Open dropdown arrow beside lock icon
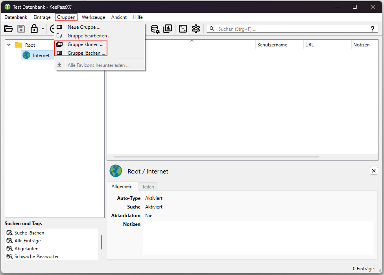Screen dimensions: 384x275 pyautogui.click(x=43, y=29)
